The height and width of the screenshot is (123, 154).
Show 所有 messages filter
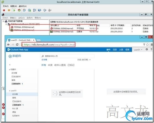click(x=44, y=65)
